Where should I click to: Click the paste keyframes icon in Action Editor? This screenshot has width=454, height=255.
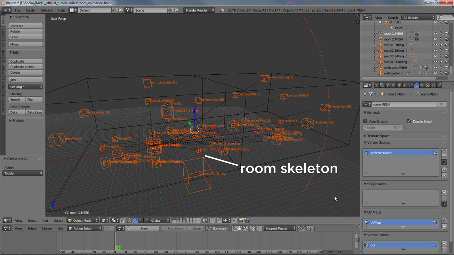coord(306,228)
